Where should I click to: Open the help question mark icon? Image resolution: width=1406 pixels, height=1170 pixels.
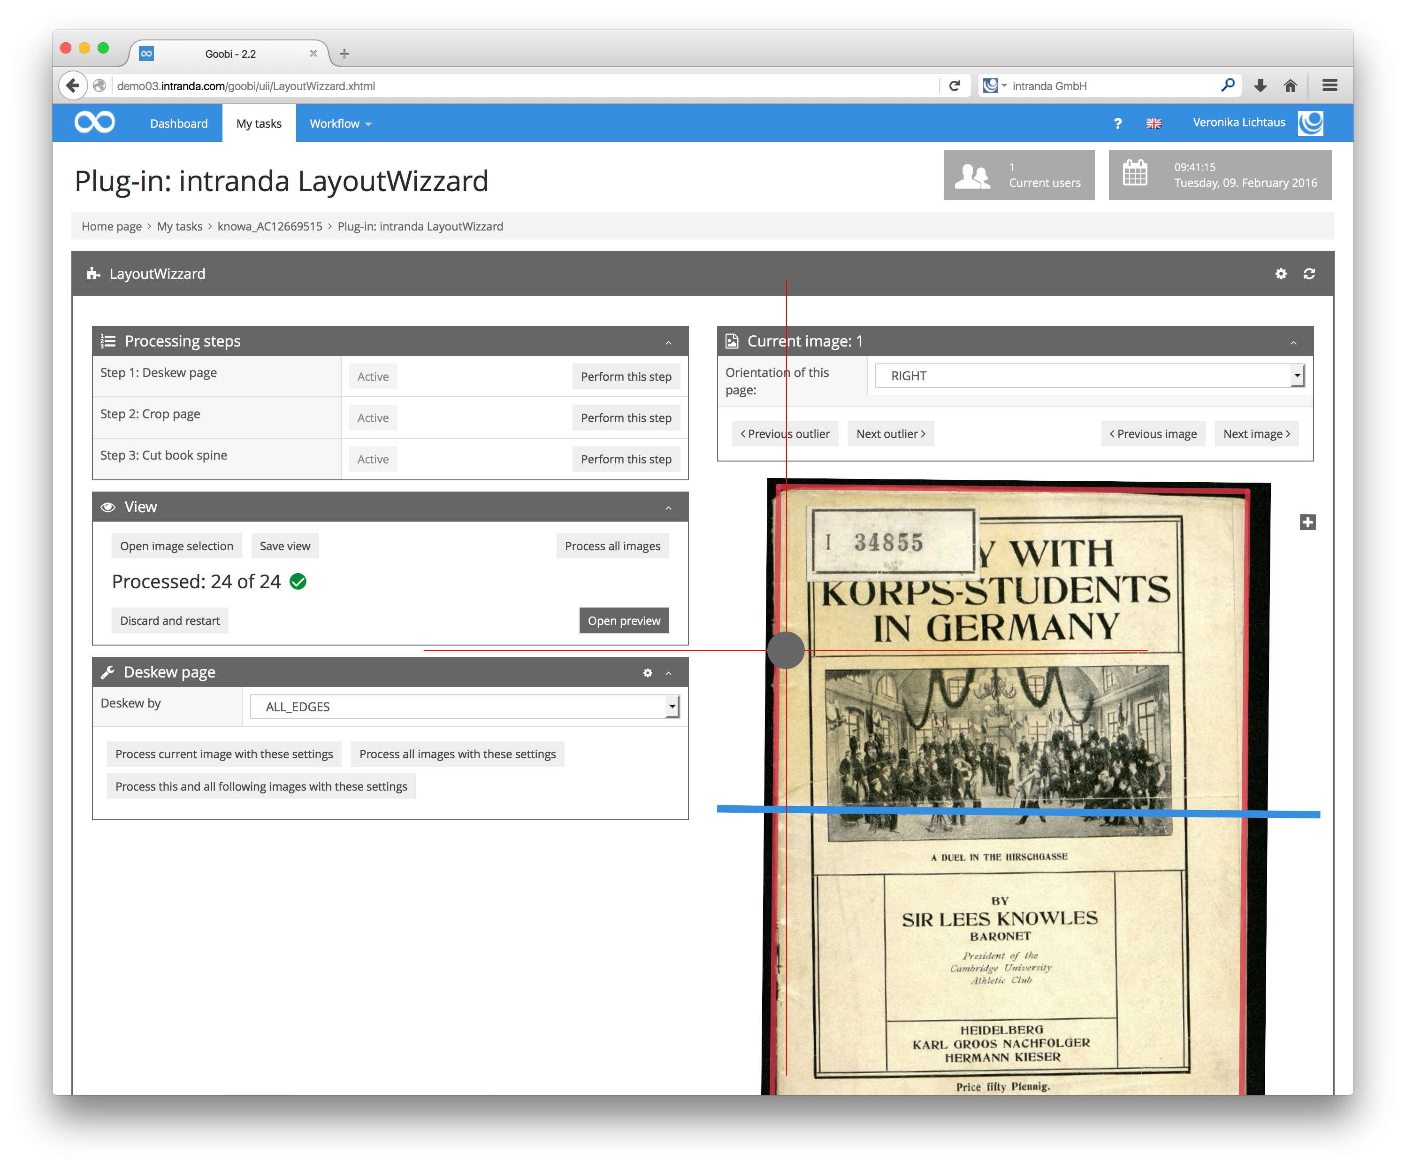[x=1117, y=123]
